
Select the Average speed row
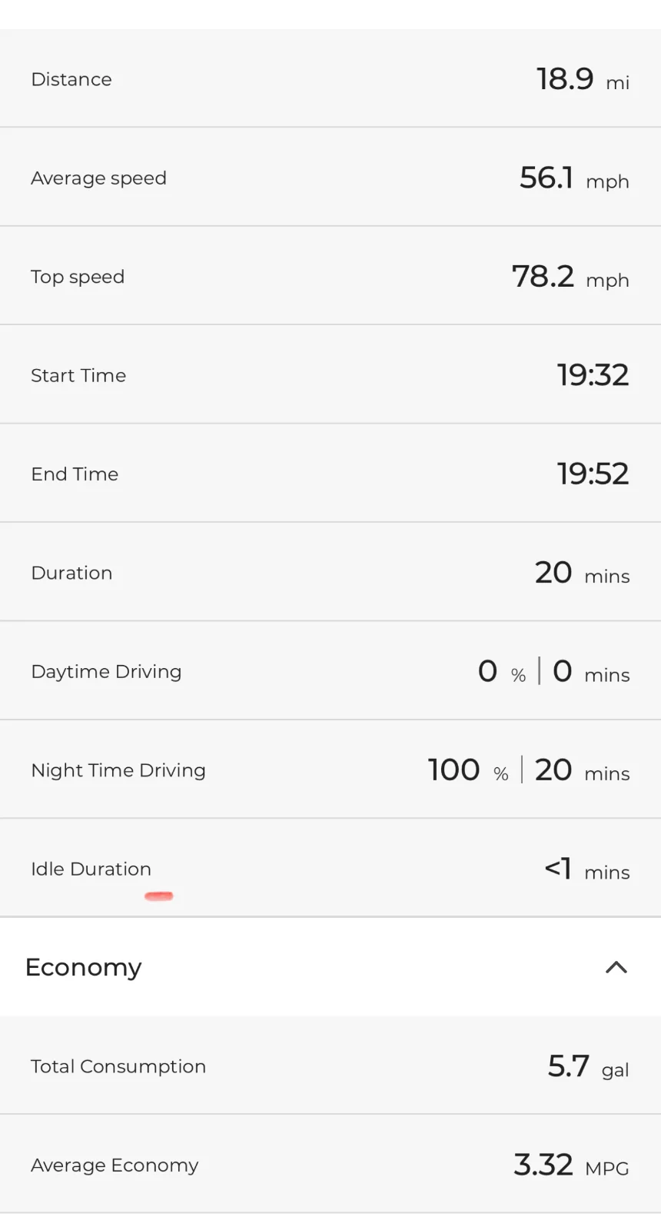[330, 177]
